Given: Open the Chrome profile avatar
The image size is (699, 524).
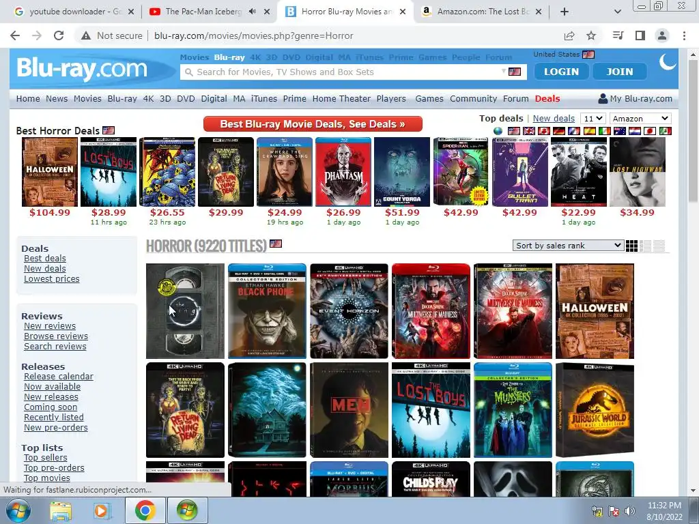Looking at the screenshot, I should tap(662, 35).
